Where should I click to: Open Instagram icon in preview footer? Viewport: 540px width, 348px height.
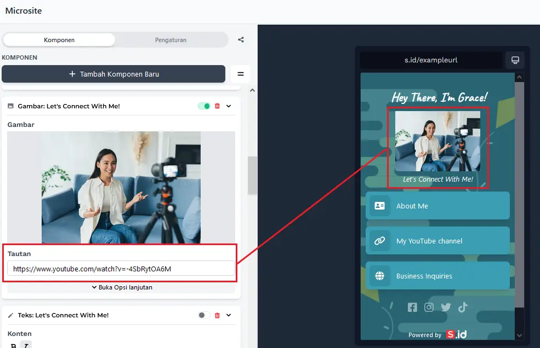click(x=429, y=308)
